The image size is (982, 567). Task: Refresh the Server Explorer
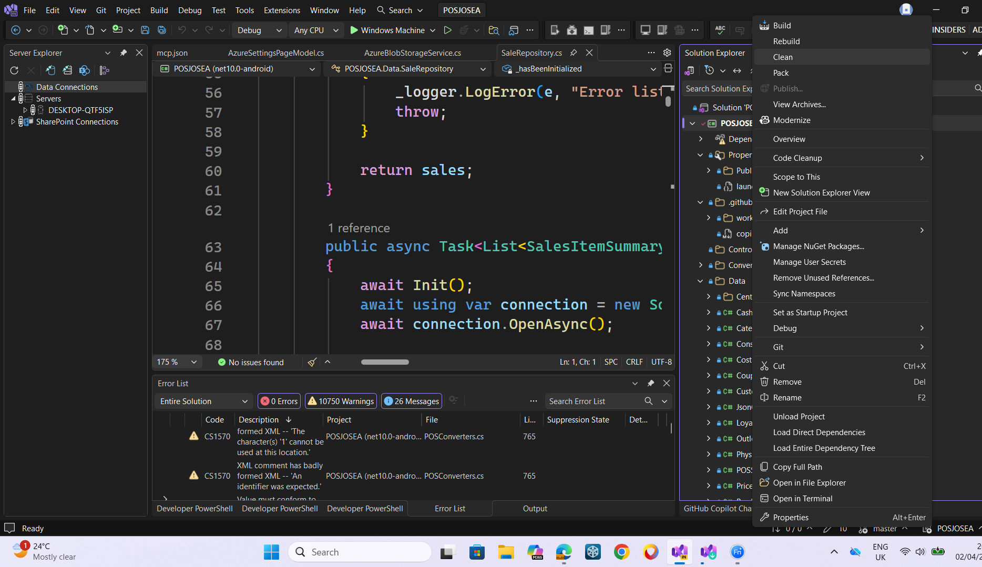14,70
